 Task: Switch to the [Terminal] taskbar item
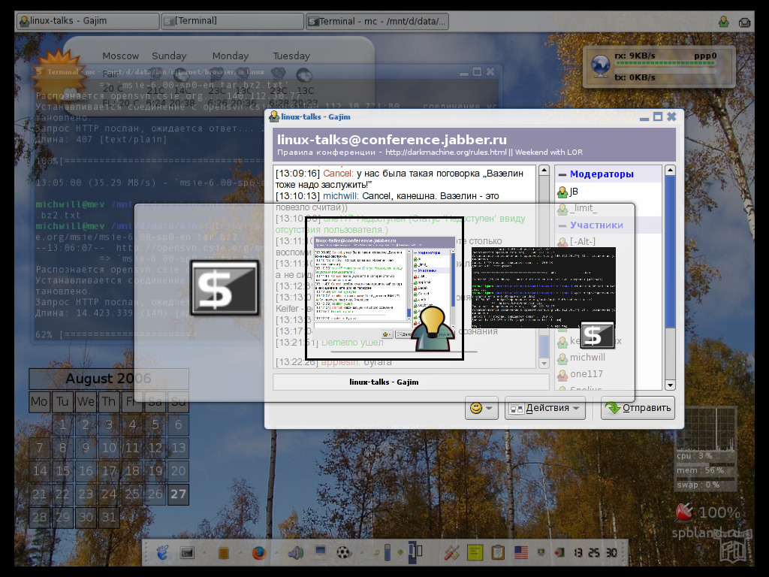(233, 21)
